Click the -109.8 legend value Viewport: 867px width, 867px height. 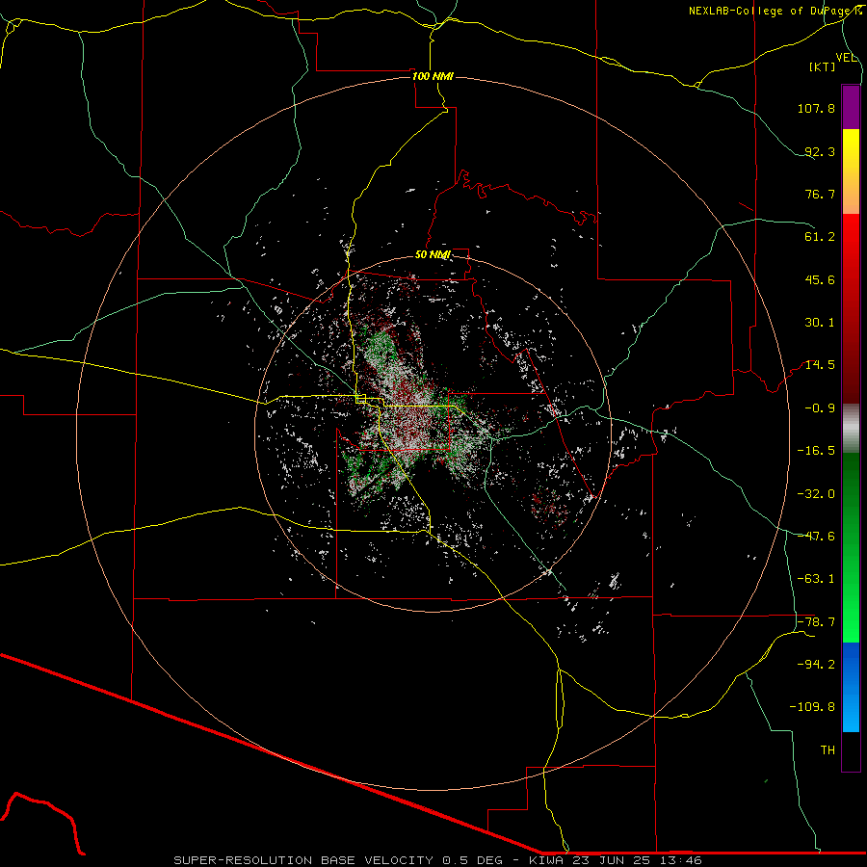tap(812, 707)
